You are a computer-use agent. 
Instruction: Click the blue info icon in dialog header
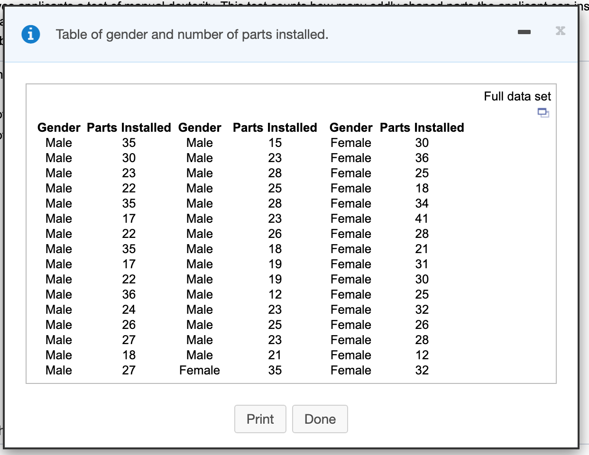click(x=31, y=34)
